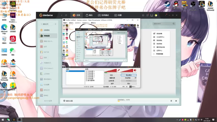Image resolution: width=217 pixels, height=122 pixels.
Task: Click the 停止串流 button in OBS
Action: (129, 75)
